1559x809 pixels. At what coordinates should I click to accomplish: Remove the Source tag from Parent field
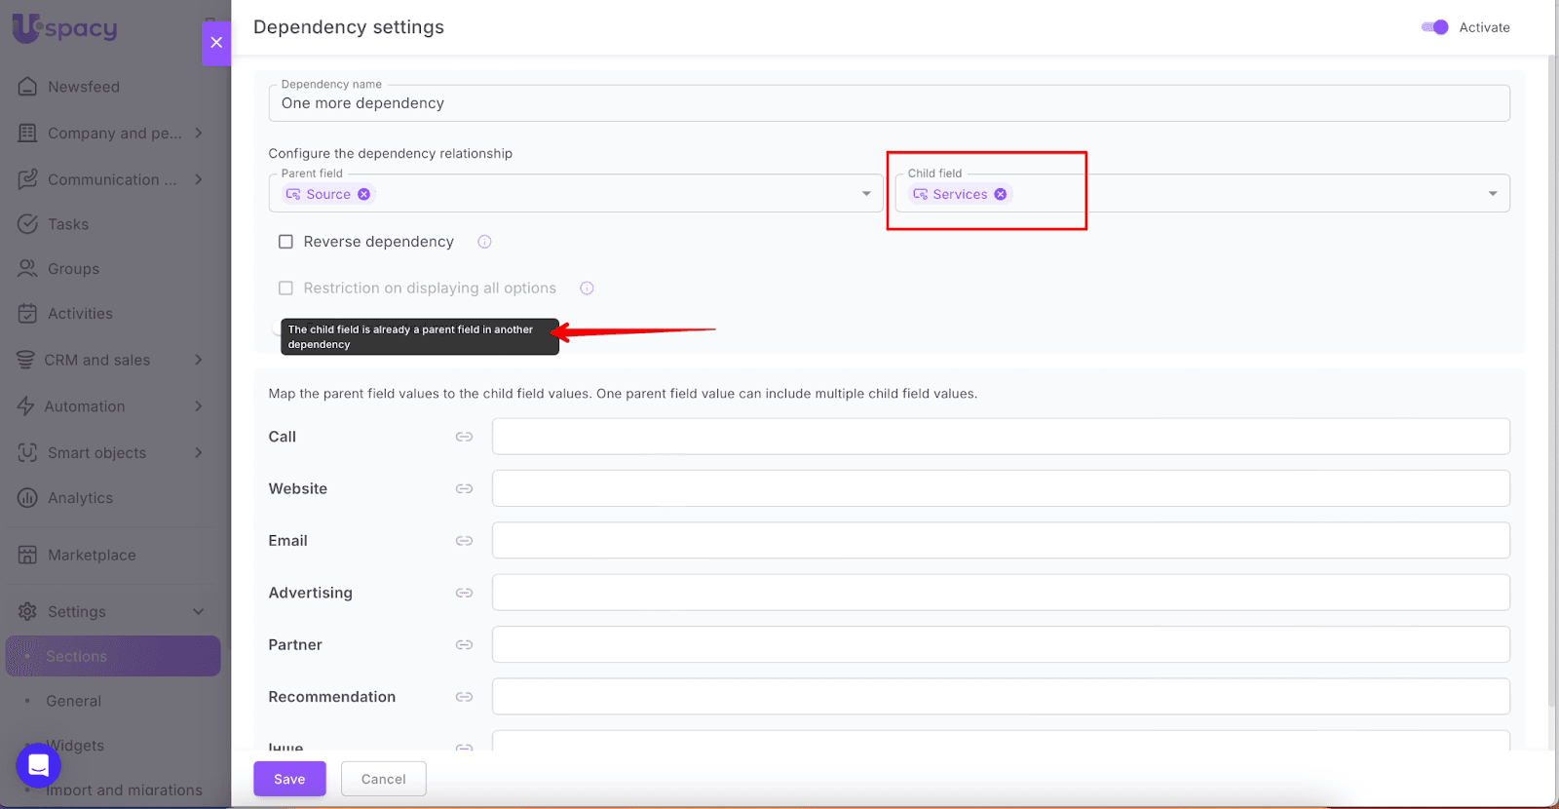tap(363, 194)
